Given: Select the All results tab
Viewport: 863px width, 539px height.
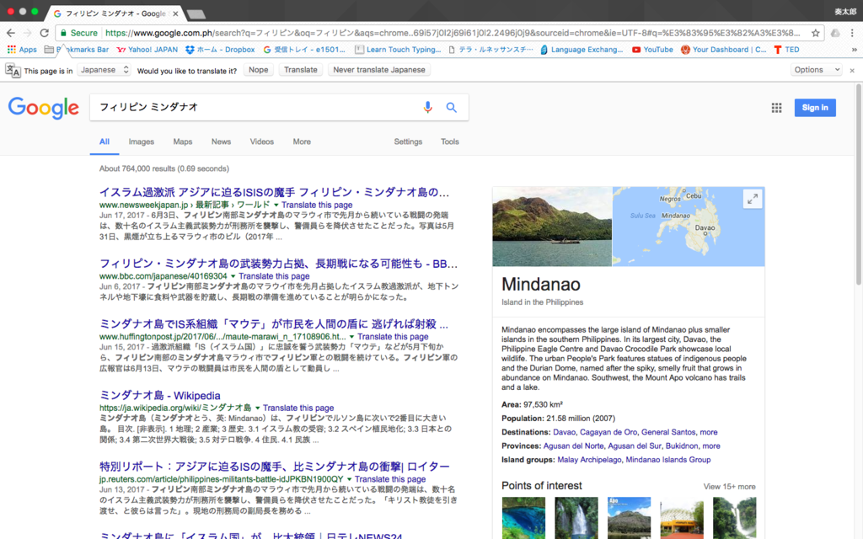Looking at the screenshot, I should [104, 141].
